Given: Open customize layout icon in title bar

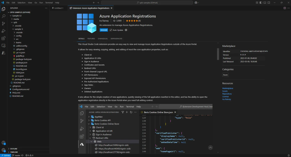Looking at the screenshot, I should 257,3.
